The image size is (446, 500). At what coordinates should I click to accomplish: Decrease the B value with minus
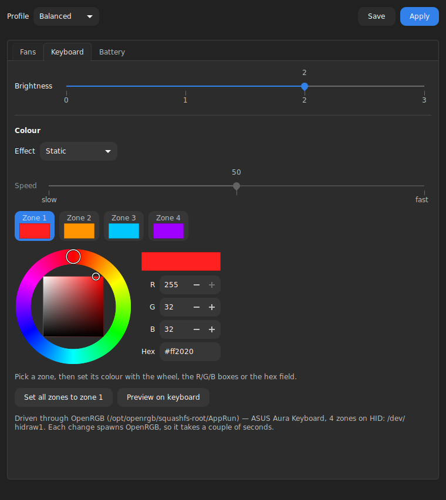pos(197,329)
